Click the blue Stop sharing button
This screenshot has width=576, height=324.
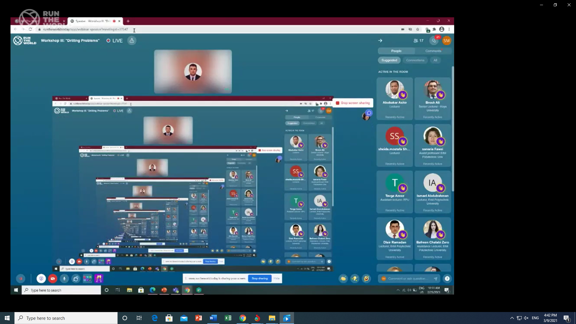click(259, 278)
